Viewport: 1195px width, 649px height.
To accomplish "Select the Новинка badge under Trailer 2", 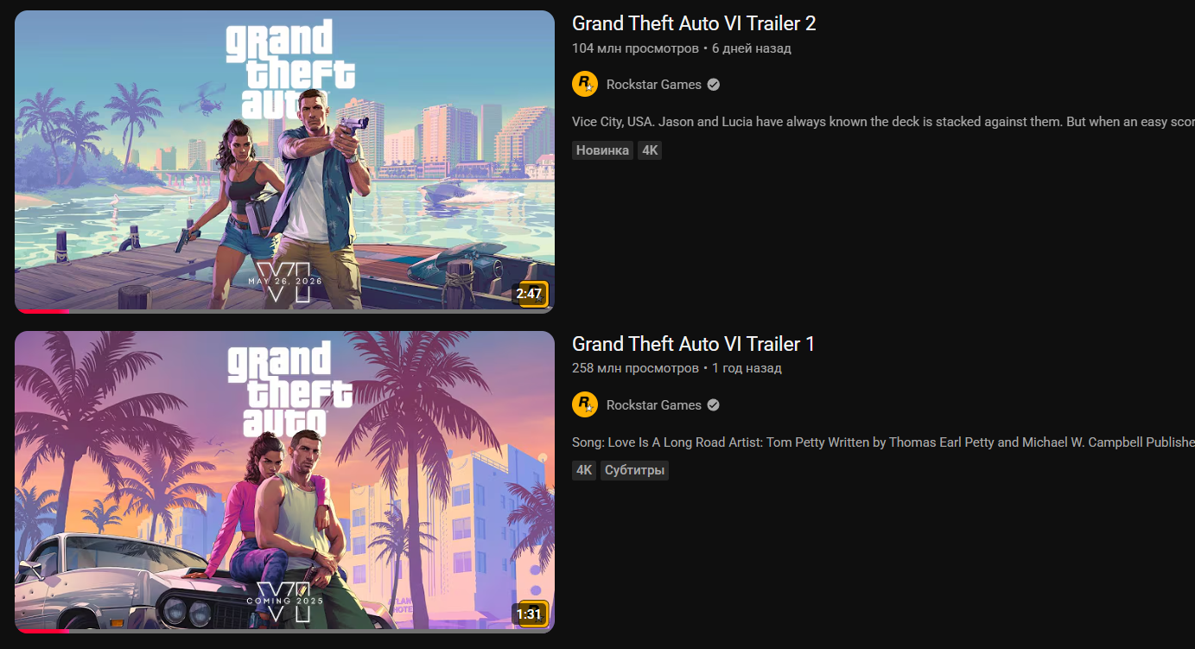I will [602, 150].
